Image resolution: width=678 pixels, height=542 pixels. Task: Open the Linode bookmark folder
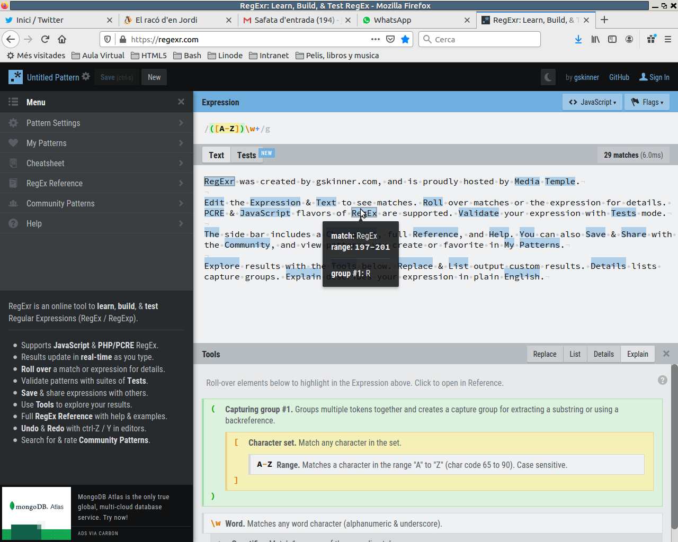225,56
